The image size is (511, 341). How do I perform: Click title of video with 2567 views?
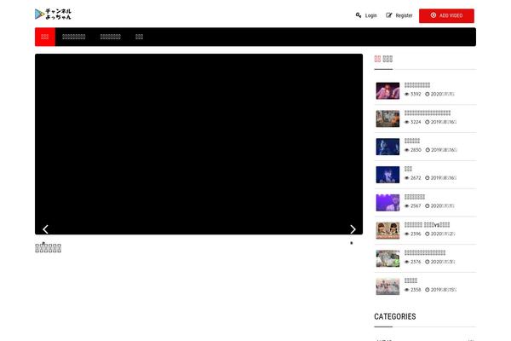click(415, 197)
